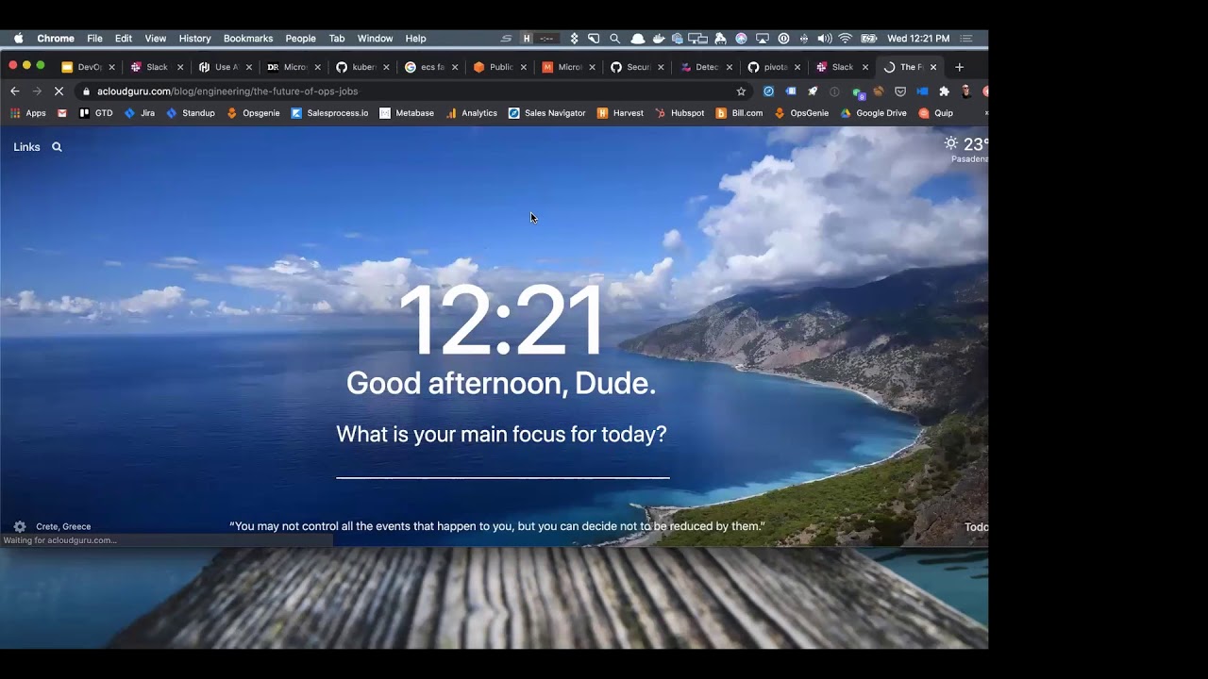
Task: Bookmark this page with the star
Action: [x=741, y=91]
